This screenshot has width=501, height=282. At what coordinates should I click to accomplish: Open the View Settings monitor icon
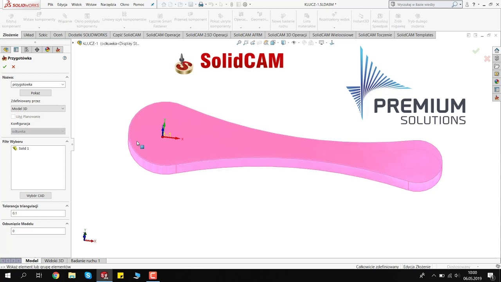[321, 43]
